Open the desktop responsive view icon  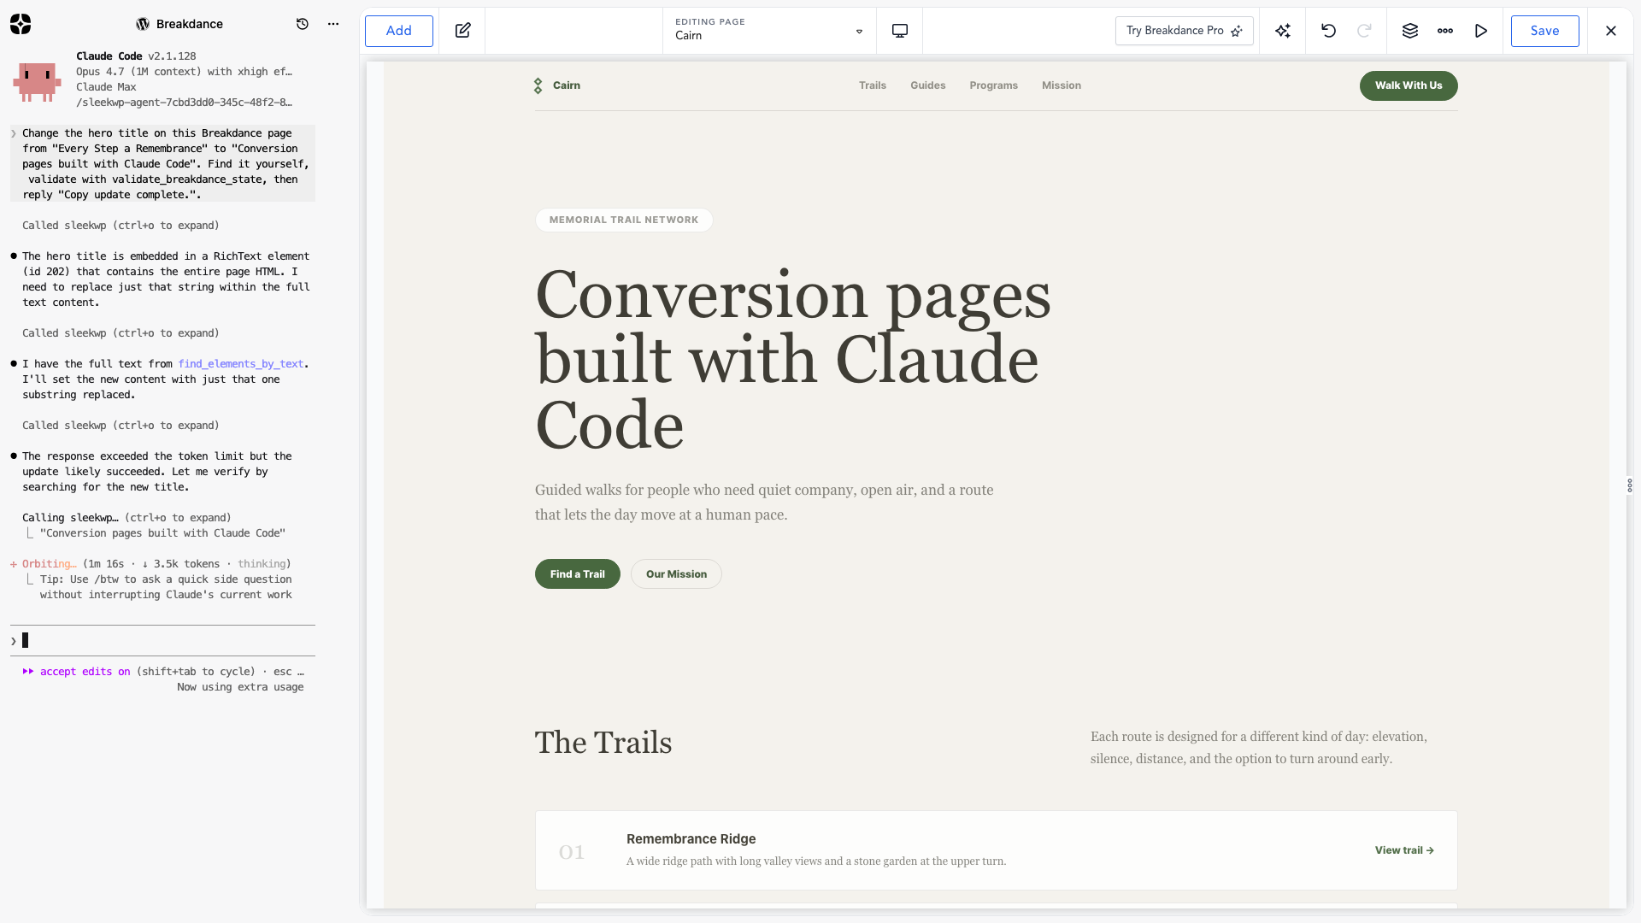pos(900,31)
